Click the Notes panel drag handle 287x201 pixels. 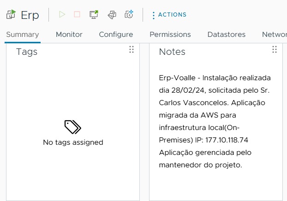click(275, 49)
